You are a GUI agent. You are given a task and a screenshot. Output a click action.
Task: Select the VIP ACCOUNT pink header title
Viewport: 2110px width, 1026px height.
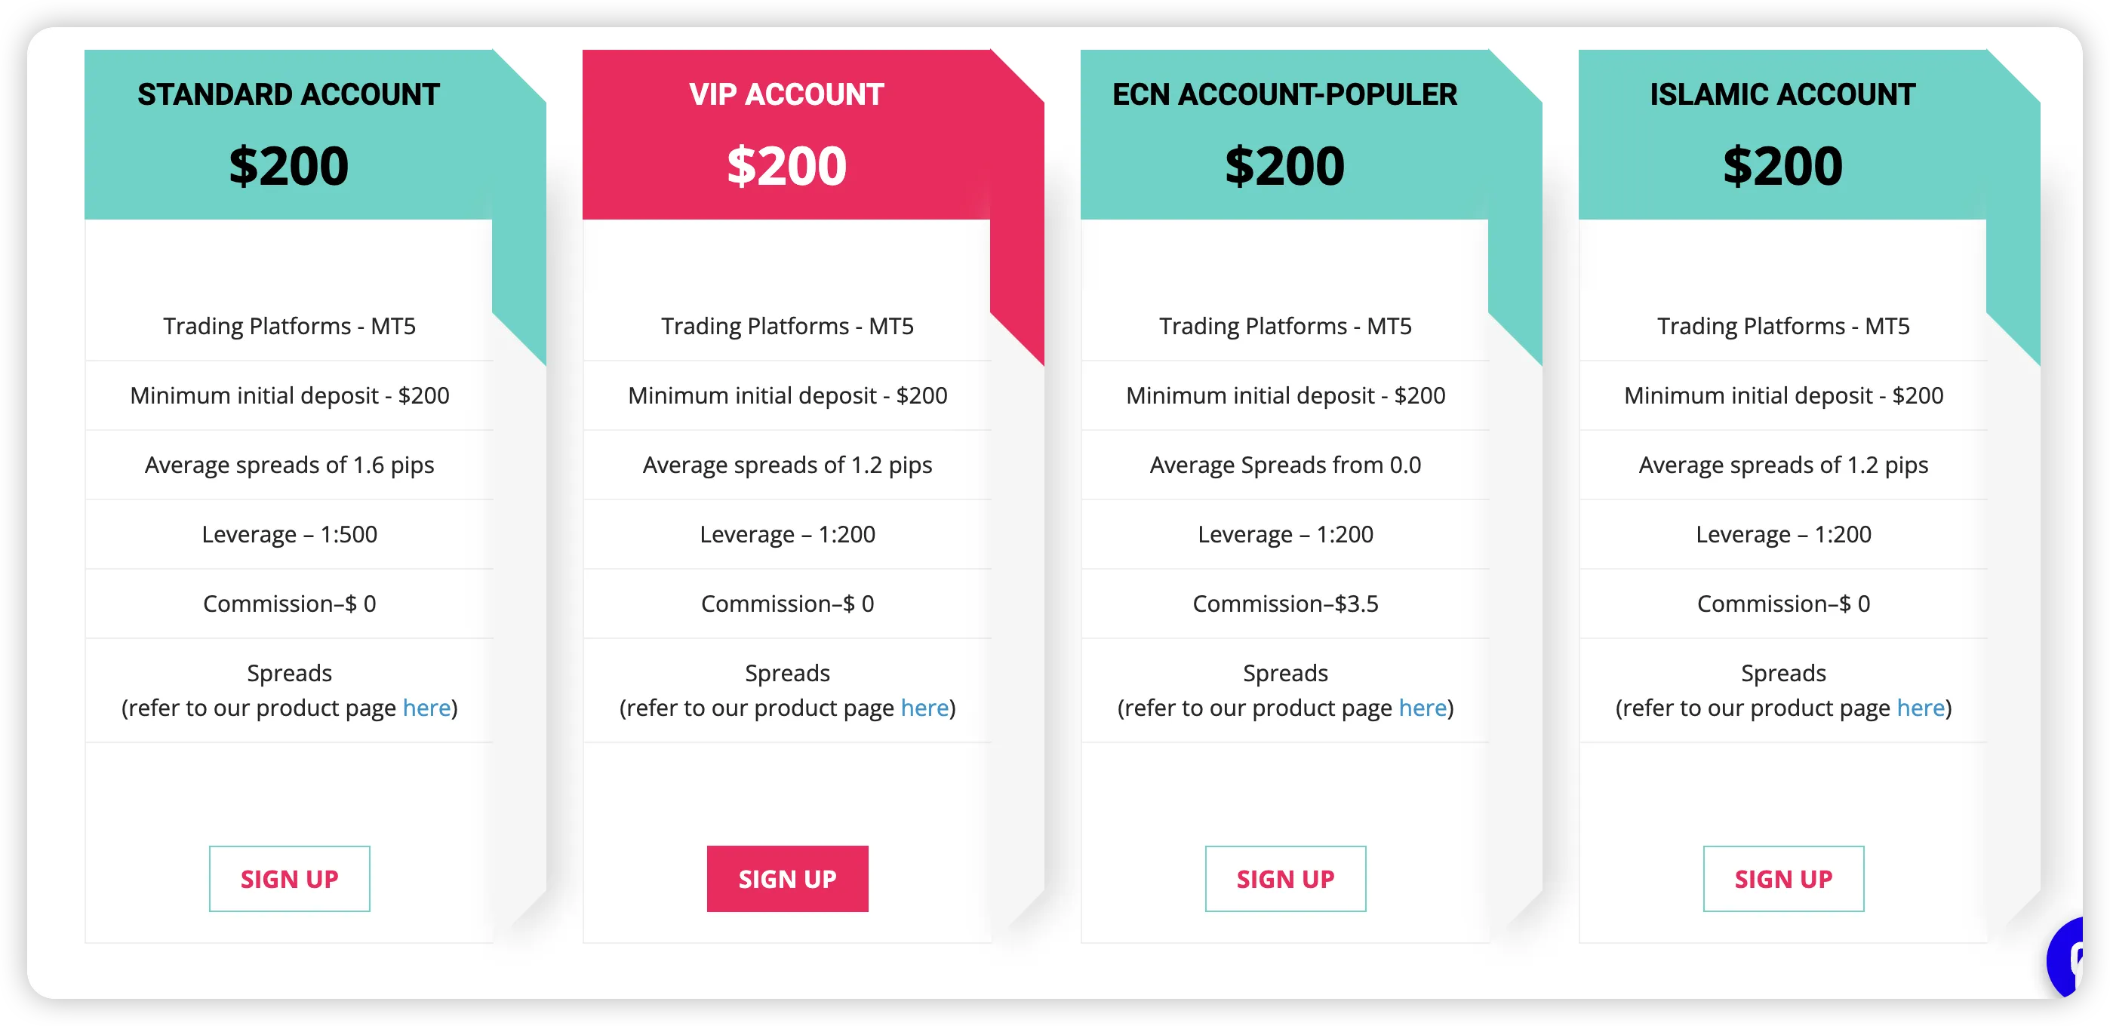786,94
